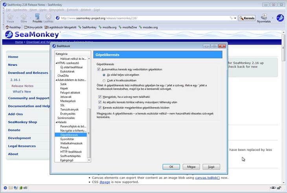Open Mail & Newsgroups from status bar
The image size is (287, 193).
11,187
